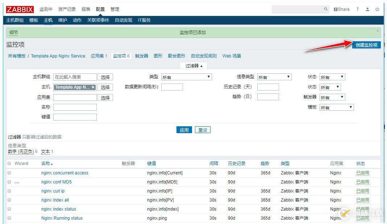
Task: Open the user profile icon
Action: tap(367, 9)
